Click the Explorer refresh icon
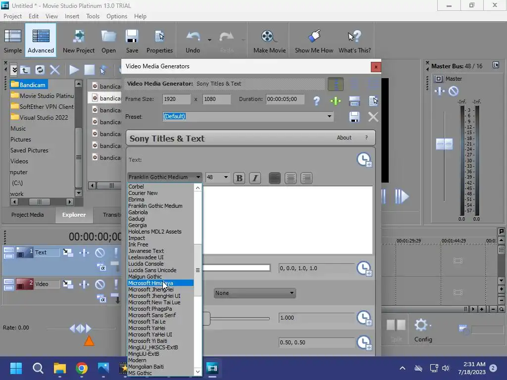The width and height of the screenshot is (507, 380). pyautogui.click(x=40, y=70)
